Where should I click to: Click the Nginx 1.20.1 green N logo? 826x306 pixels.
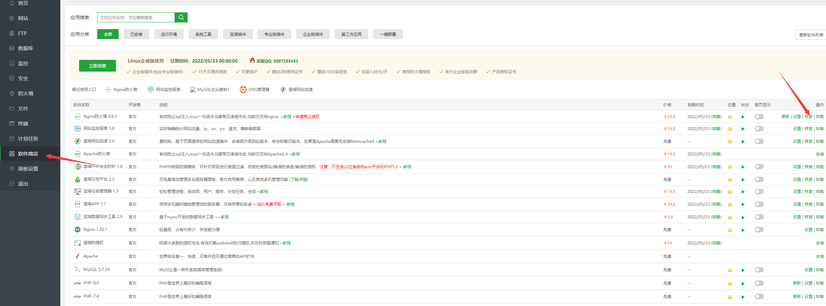pos(77,229)
